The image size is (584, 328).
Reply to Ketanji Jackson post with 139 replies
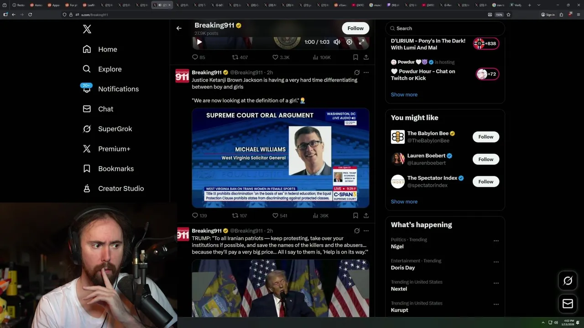pyautogui.click(x=199, y=215)
